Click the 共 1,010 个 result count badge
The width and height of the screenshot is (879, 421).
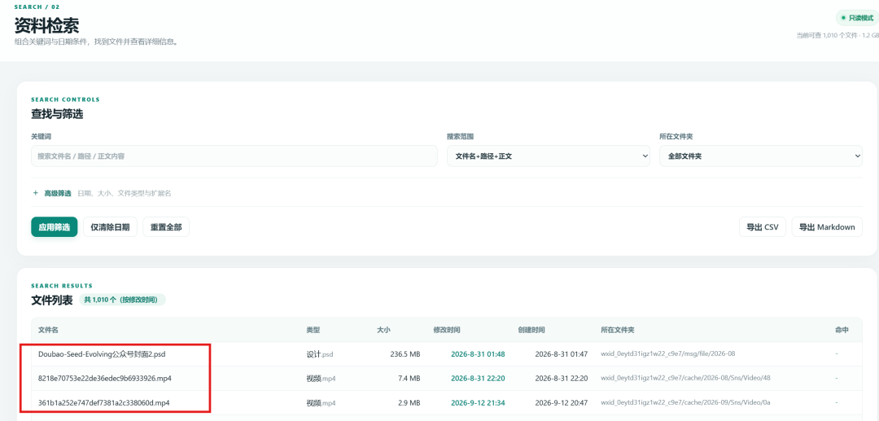coord(122,300)
